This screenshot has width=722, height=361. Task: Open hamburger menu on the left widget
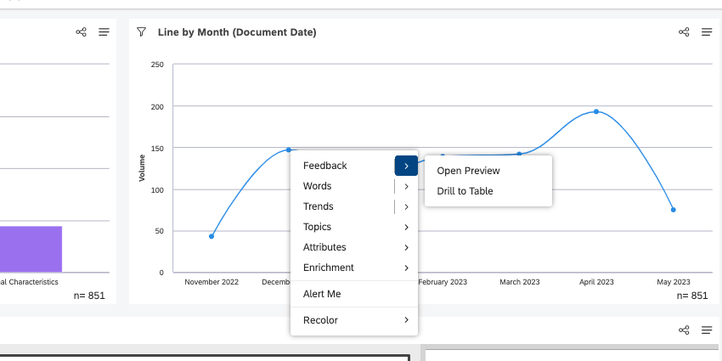104,32
